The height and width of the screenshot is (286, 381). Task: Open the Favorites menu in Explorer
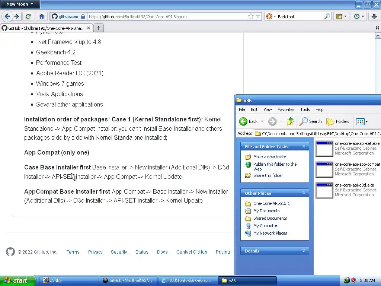(286, 109)
